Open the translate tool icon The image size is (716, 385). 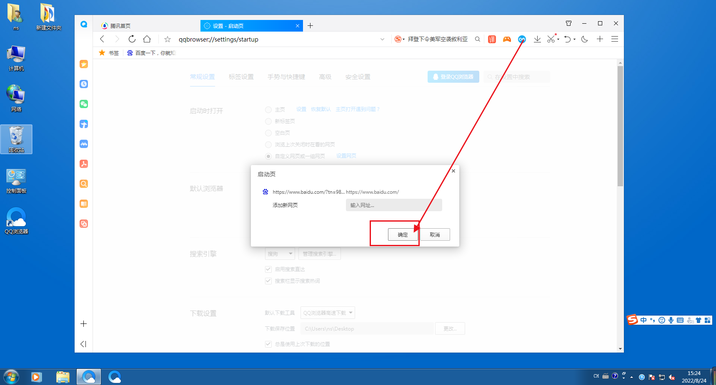[492, 39]
